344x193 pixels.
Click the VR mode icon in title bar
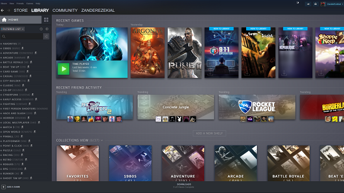298,3
